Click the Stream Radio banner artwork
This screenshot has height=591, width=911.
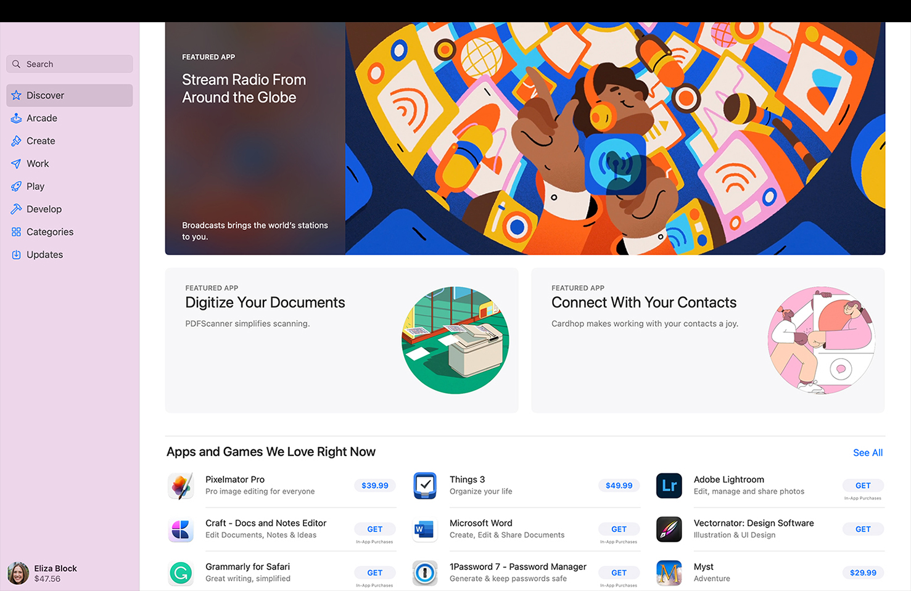[615, 139]
